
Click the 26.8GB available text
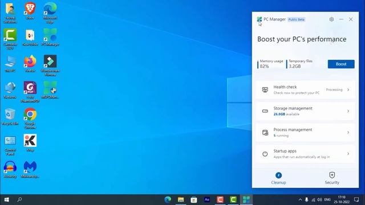tap(286, 114)
